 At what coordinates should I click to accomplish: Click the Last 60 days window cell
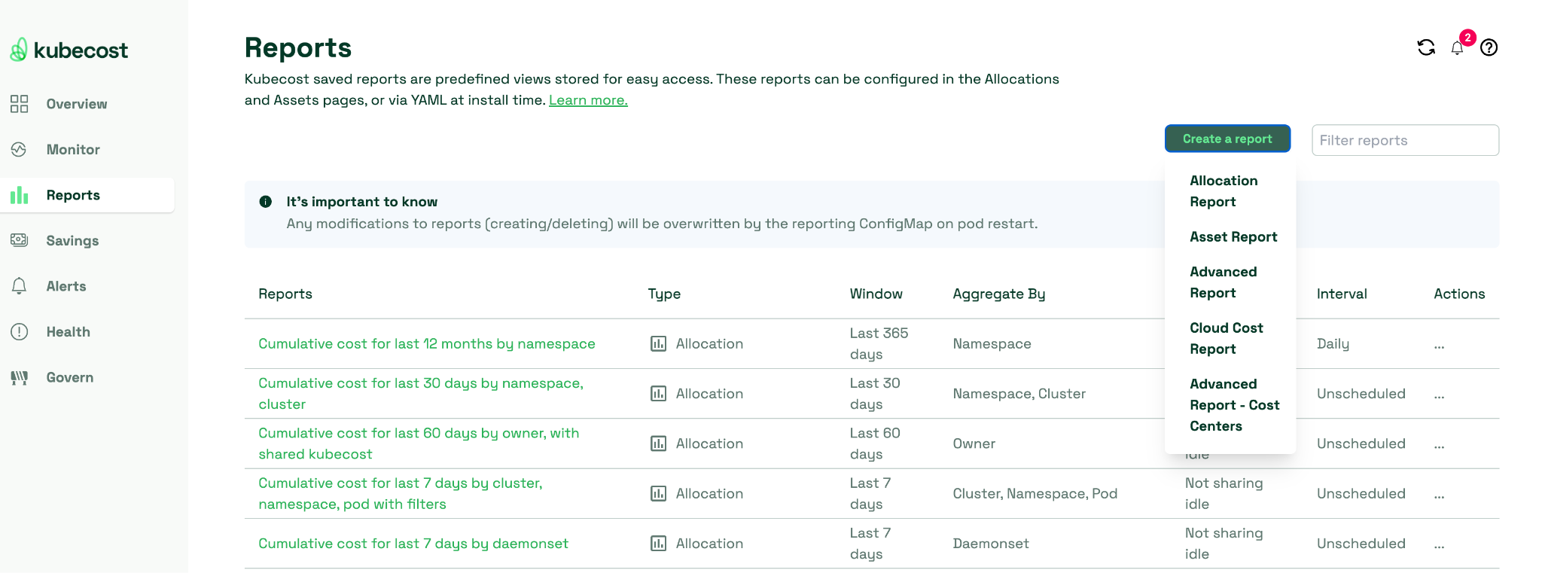click(x=875, y=443)
